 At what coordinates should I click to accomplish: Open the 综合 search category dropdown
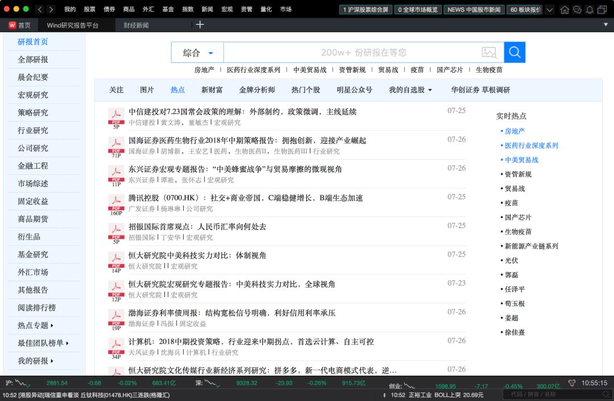coord(197,52)
